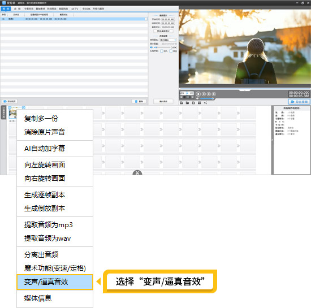311x308 pixels.
Task: Enable the fade-in sound checkbox
Action: (x=162, y=51)
